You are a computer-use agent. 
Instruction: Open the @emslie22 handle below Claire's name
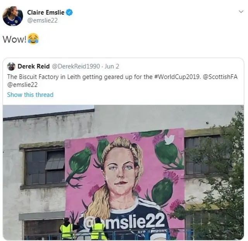(x=42, y=21)
